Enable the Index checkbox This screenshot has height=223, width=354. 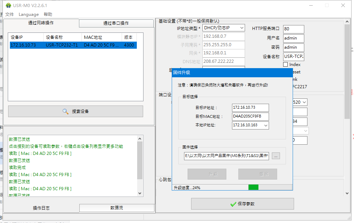click(x=286, y=65)
